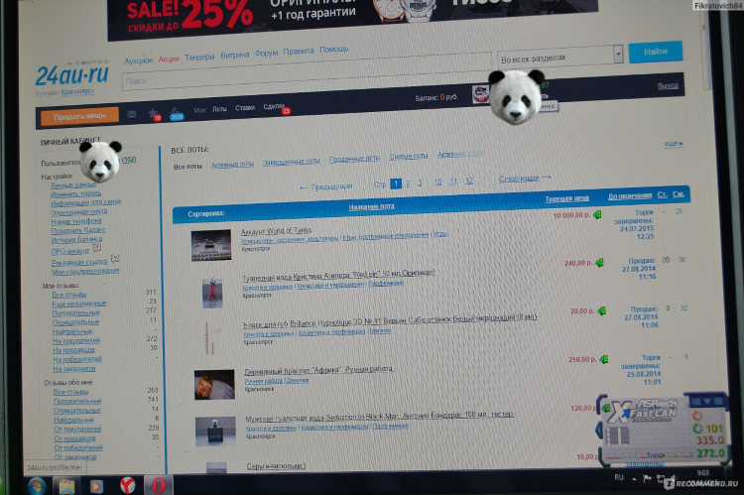Open Пополнить баланс link
The image size is (744, 495).
click(78, 230)
